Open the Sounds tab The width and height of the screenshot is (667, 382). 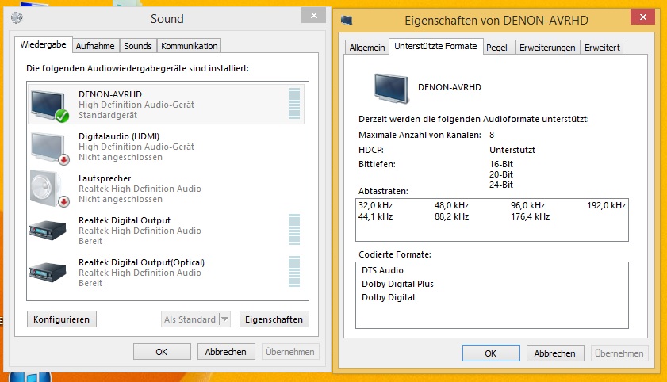(138, 46)
